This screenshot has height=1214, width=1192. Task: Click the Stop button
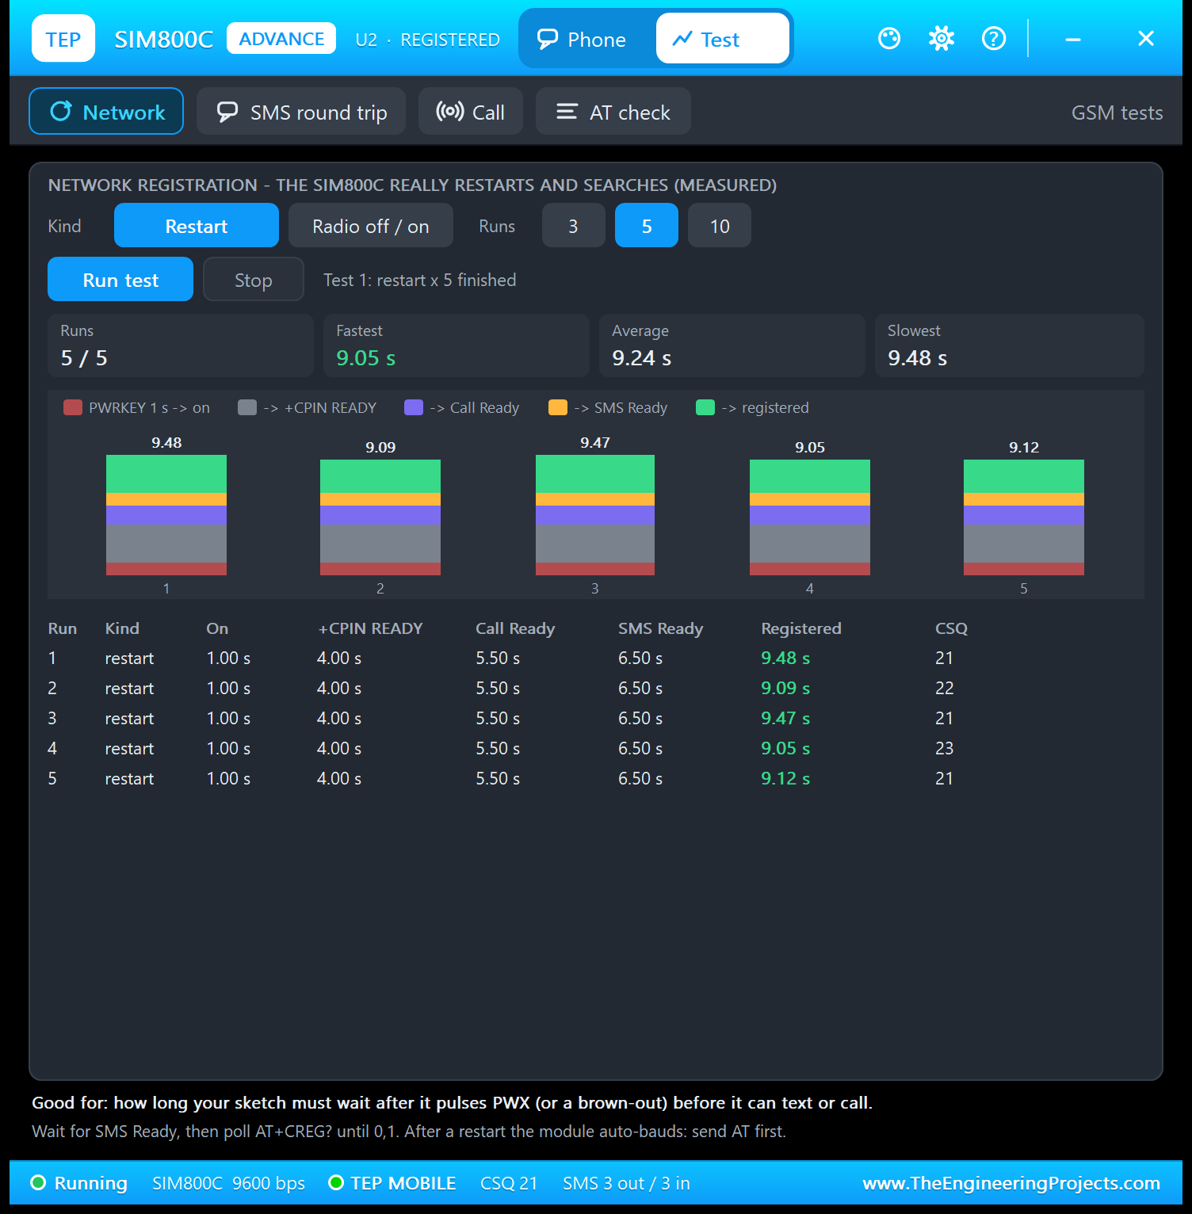coord(254,279)
